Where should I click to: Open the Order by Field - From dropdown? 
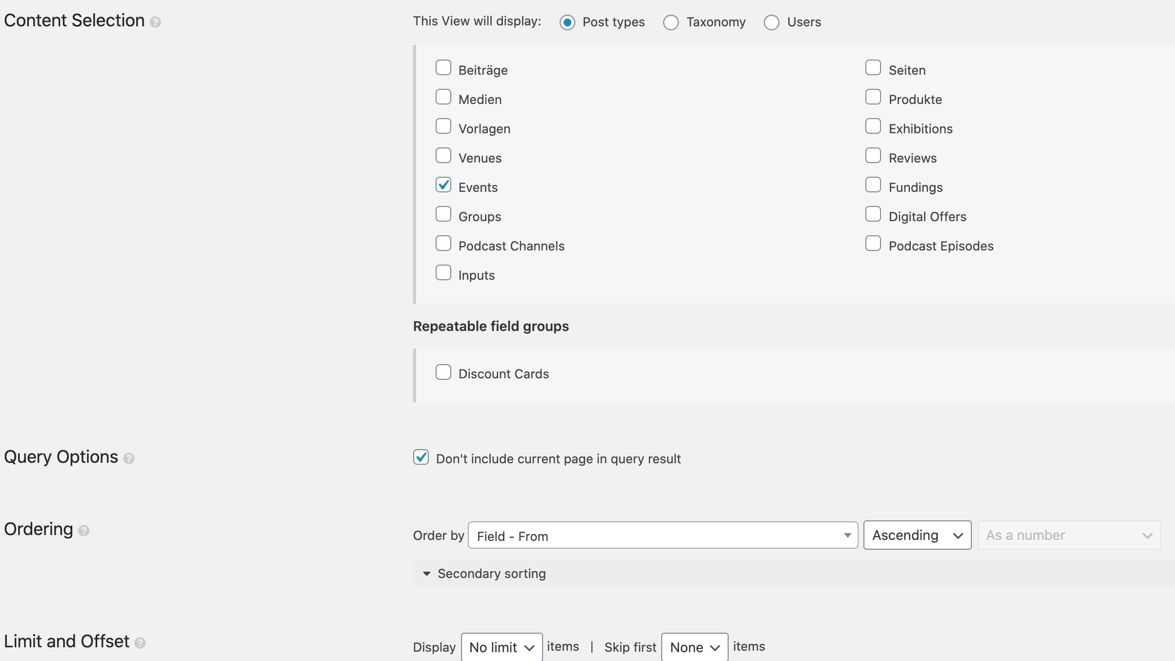[663, 536]
